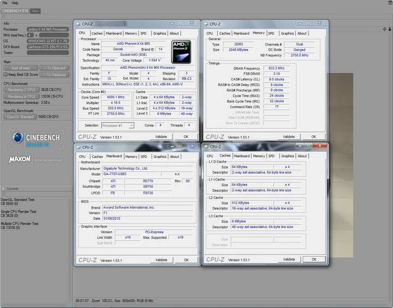Image resolution: width=393 pixels, height=308 pixels.
Task: Click OK in the Mainboard CPU-Z window
Action: [x=186, y=260]
